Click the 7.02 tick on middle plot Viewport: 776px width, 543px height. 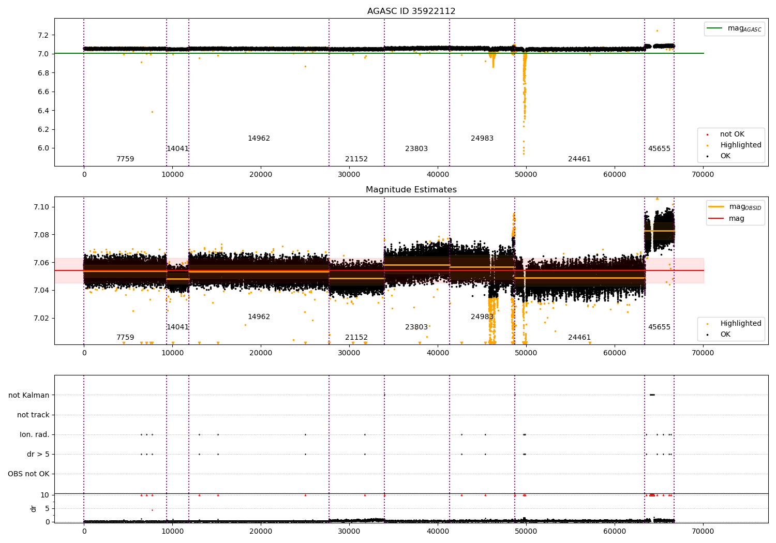(x=41, y=319)
